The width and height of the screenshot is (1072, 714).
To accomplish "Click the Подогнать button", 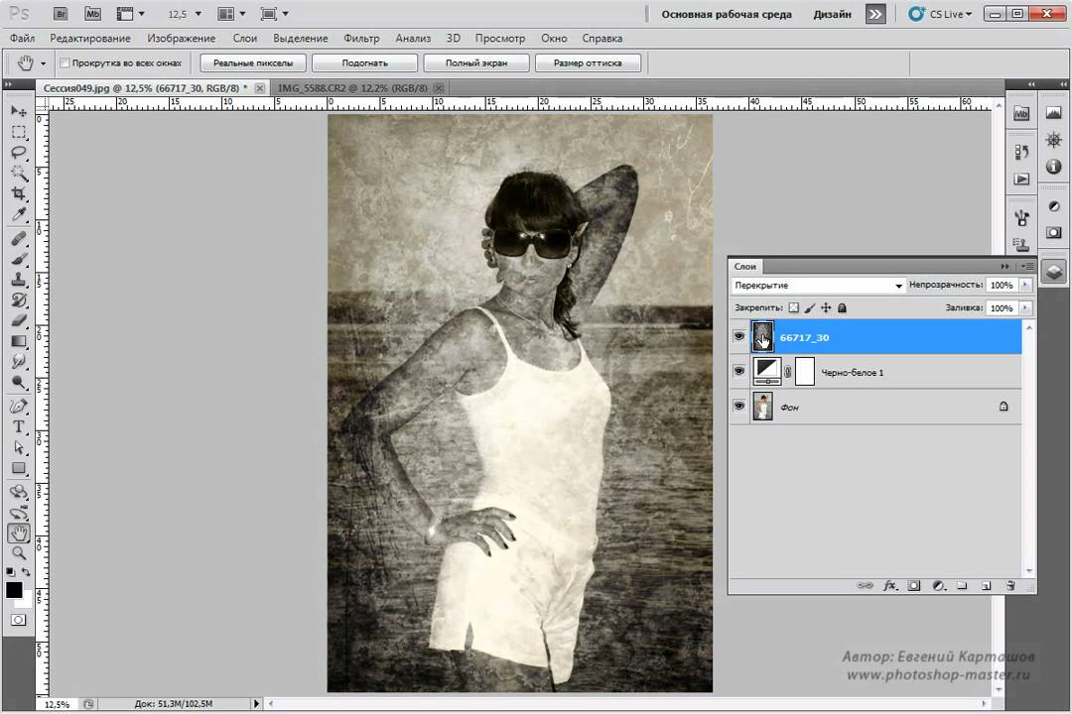I will click(364, 63).
